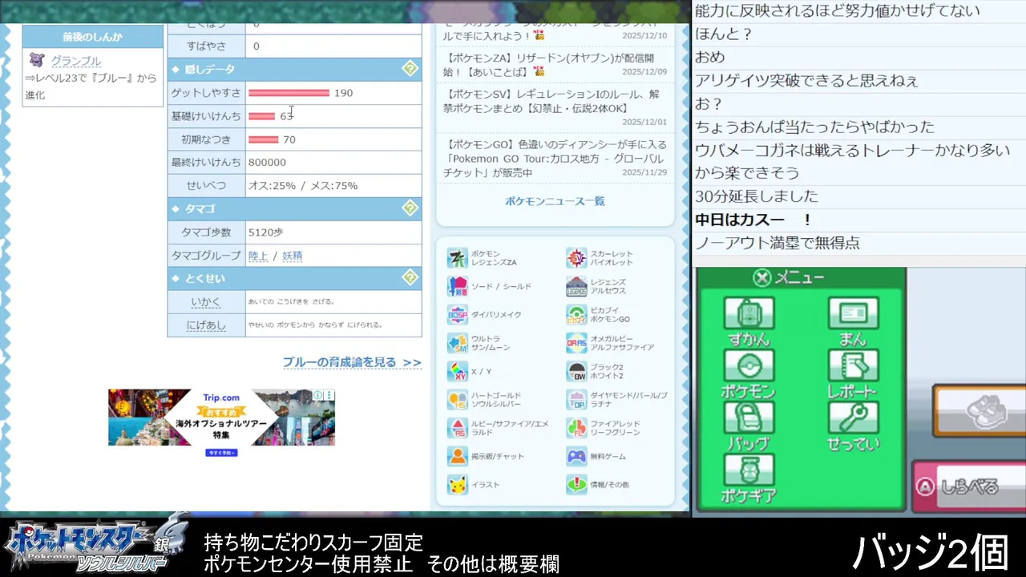Open the FireRed LeafGreen icon
The image size is (1026, 577).
coord(576,428)
